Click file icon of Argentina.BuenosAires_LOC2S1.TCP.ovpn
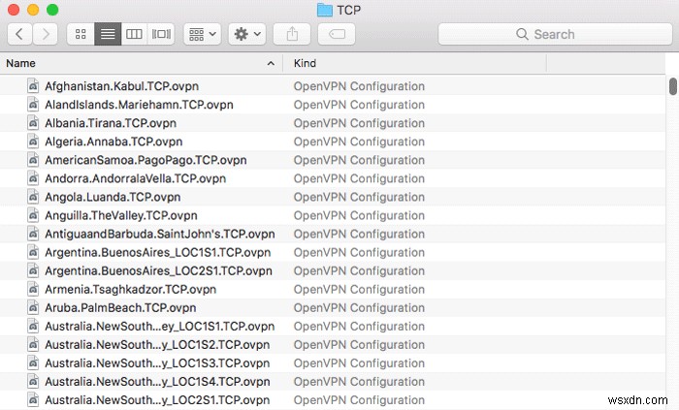This screenshot has width=679, height=410. click(x=33, y=270)
